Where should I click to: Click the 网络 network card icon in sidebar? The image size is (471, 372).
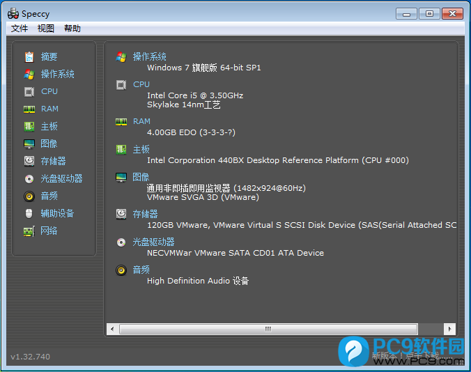29,231
